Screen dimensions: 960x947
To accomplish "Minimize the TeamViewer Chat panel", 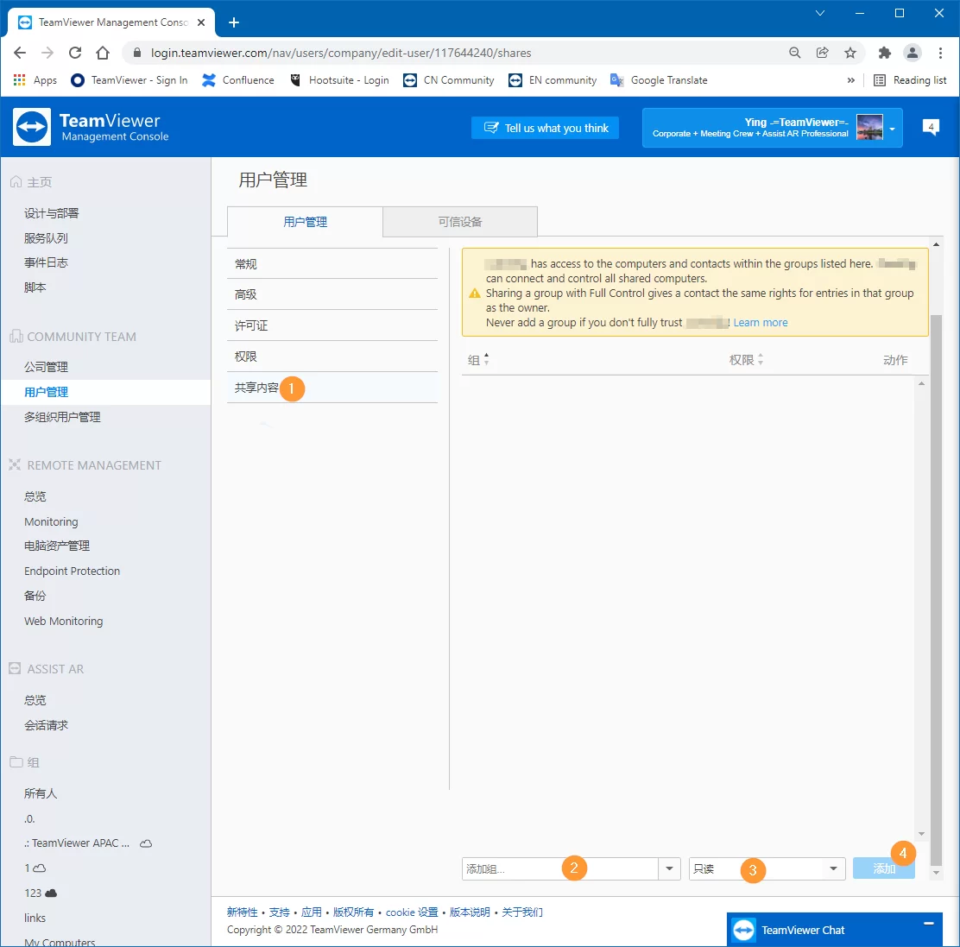I will coord(929,924).
